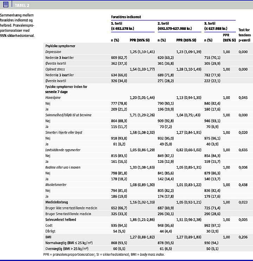Click the Psykiske symptomer section heading
253x261 pixels.
coord(60,46)
